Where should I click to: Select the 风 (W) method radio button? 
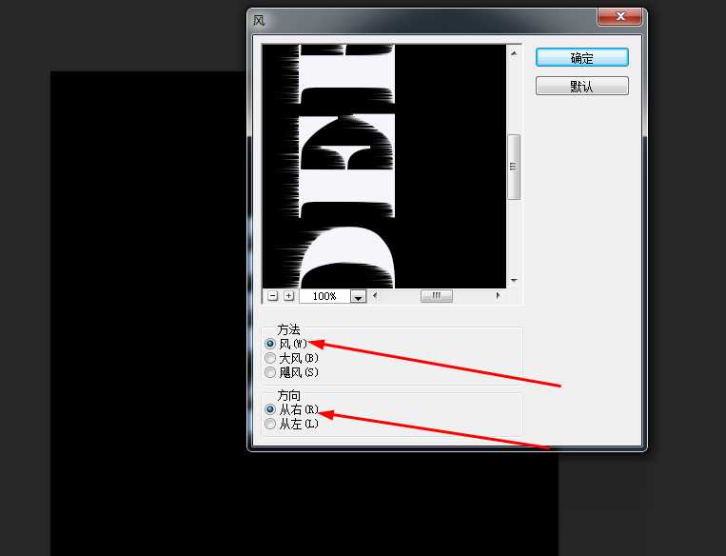[x=271, y=344]
